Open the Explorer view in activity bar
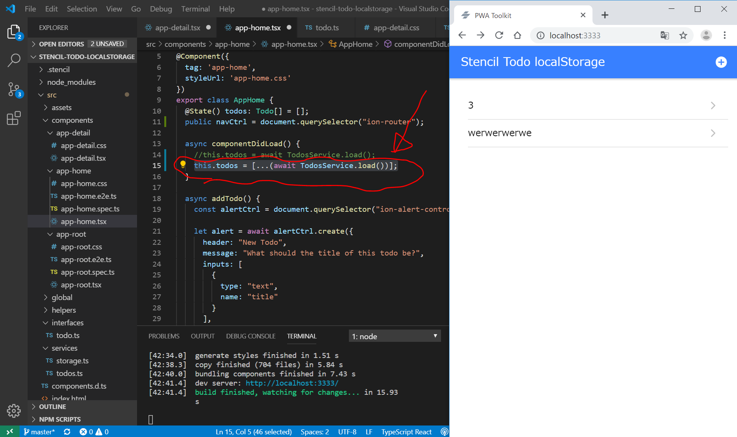The image size is (737, 437). tap(14, 32)
